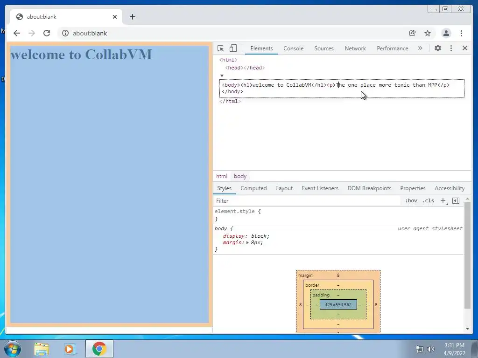Select the <head></head> node
This screenshot has width=478, height=358.
tap(245, 68)
